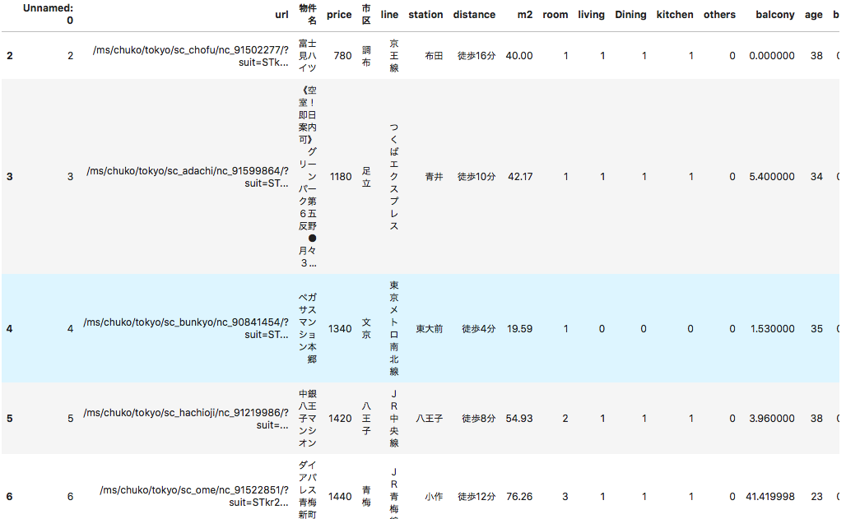Click station cell 東大前

pyautogui.click(x=430, y=328)
